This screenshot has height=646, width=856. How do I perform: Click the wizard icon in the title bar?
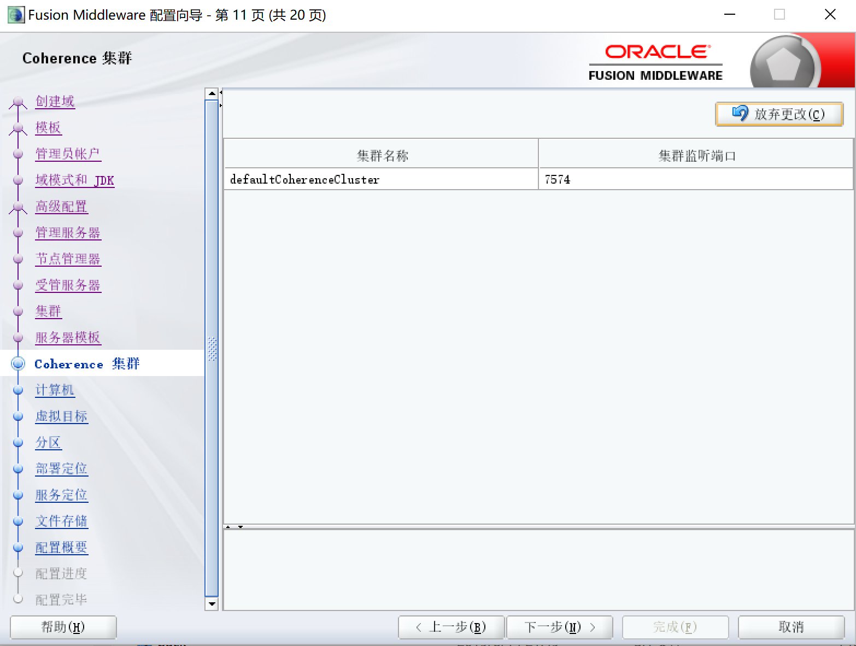click(x=15, y=15)
